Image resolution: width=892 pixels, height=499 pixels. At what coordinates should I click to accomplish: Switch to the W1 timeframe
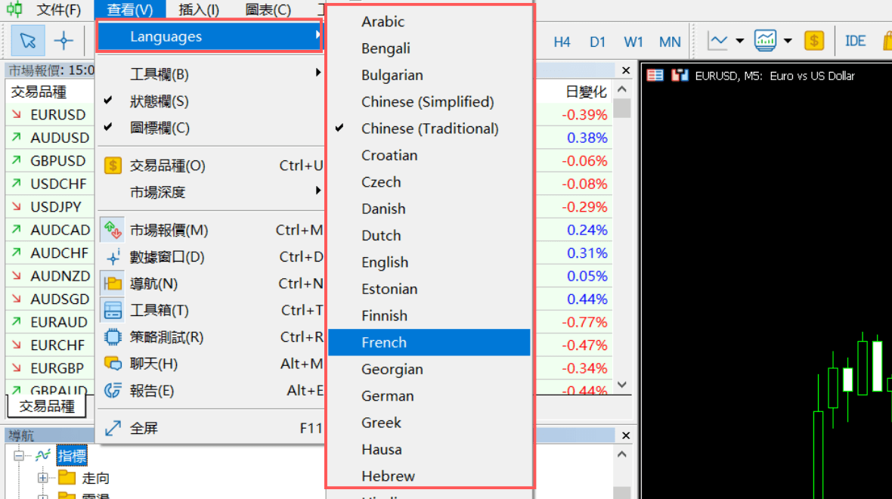click(633, 42)
